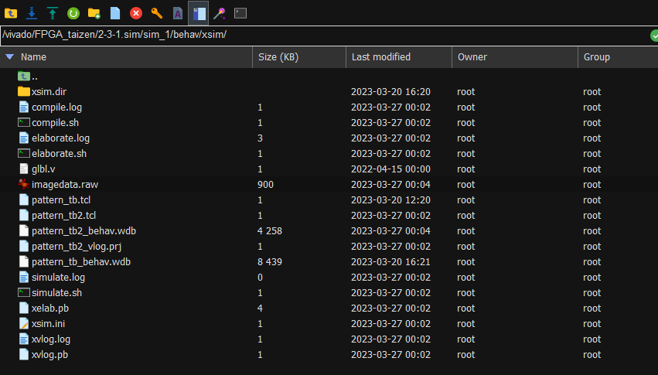The image size is (658, 375).
Task: Click date 2023-03-20 16:20 for xsim.dir
Action: click(x=390, y=91)
